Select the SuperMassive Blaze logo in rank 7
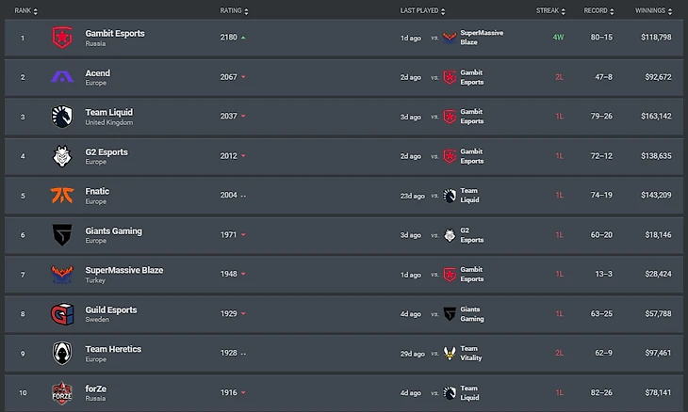Viewport: 688px width, 412px height. [62, 275]
